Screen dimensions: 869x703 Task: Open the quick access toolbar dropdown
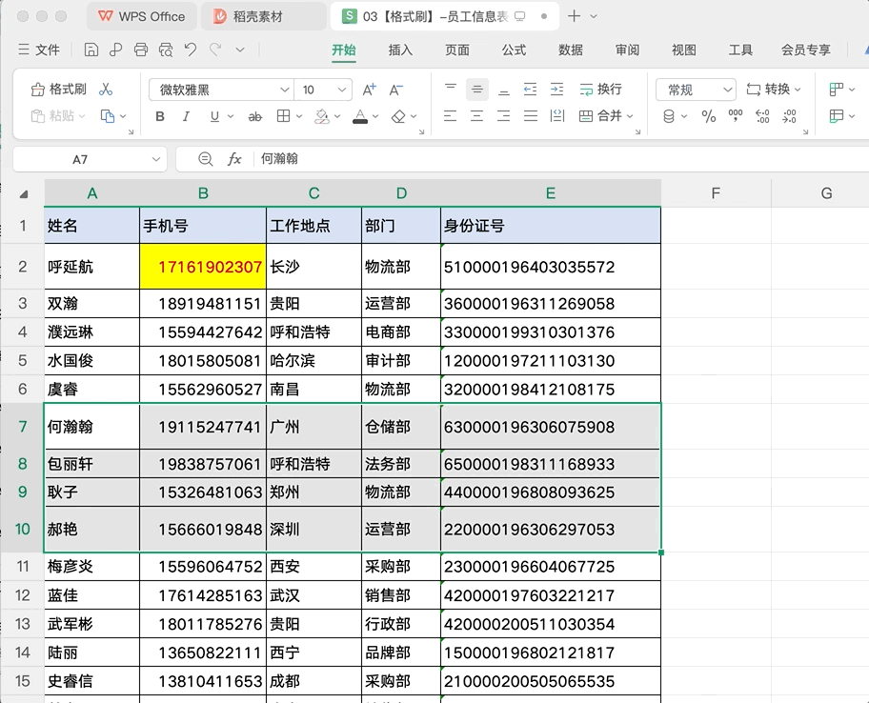240,50
